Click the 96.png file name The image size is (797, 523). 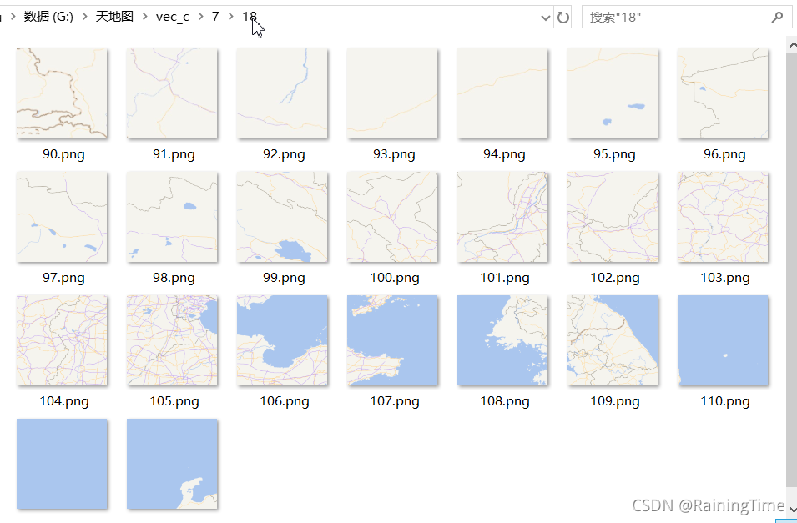click(x=725, y=154)
